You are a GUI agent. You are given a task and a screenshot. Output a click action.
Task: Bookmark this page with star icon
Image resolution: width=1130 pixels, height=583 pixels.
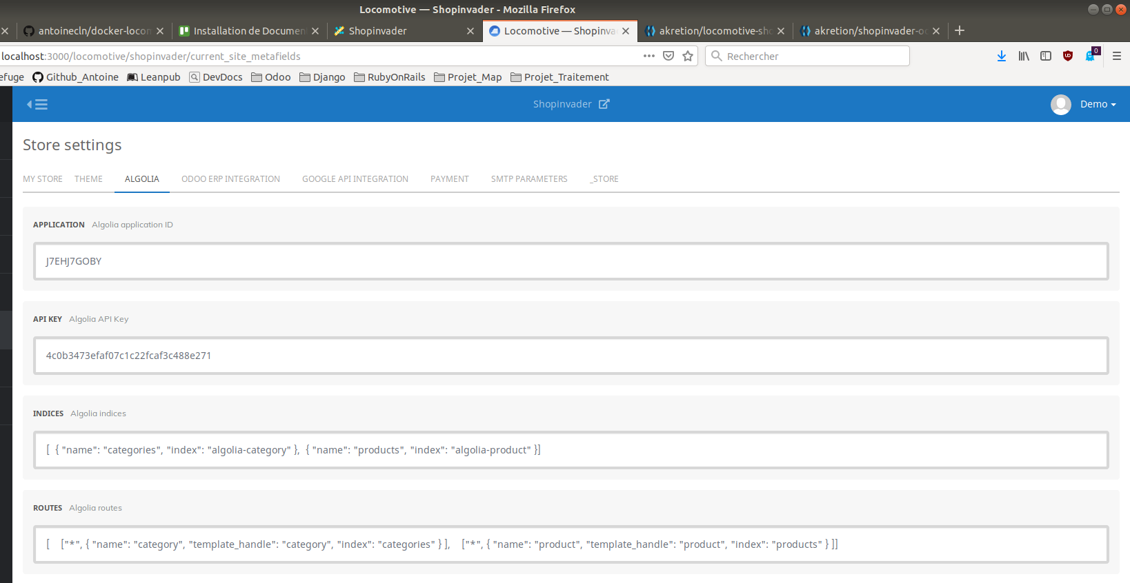click(688, 56)
